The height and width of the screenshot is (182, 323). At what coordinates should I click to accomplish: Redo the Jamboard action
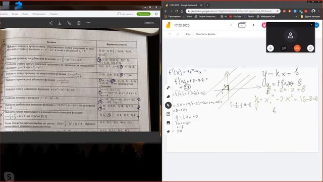pyautogui.click(x=178, y=34)
